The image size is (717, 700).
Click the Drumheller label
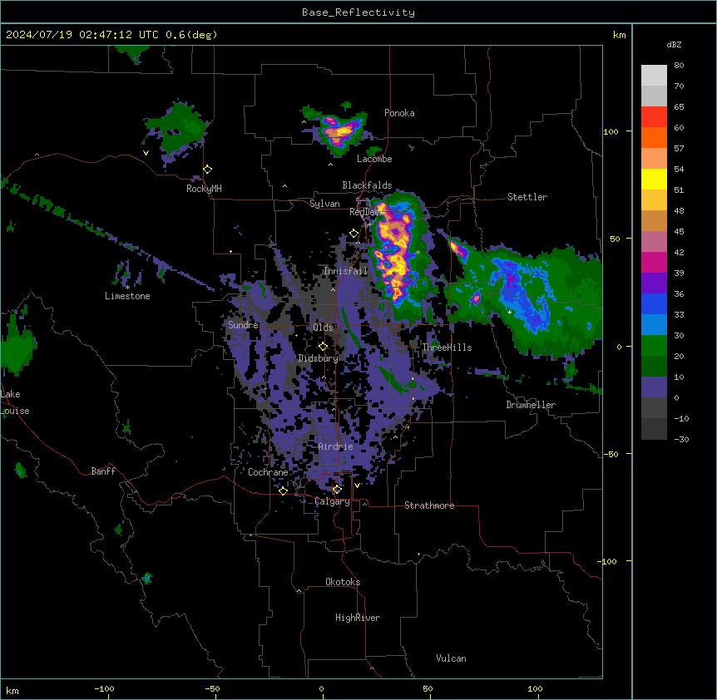click(531, 405)
